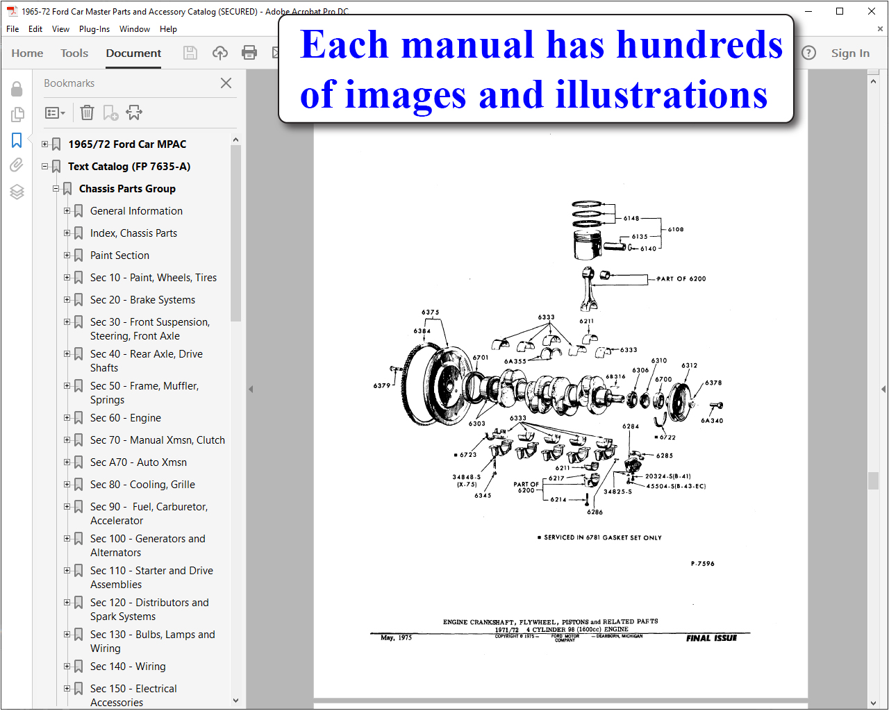This screenshot has height=711, width=889.
Task: Delete the selected bookmark with trash icon
Action: 87,112
